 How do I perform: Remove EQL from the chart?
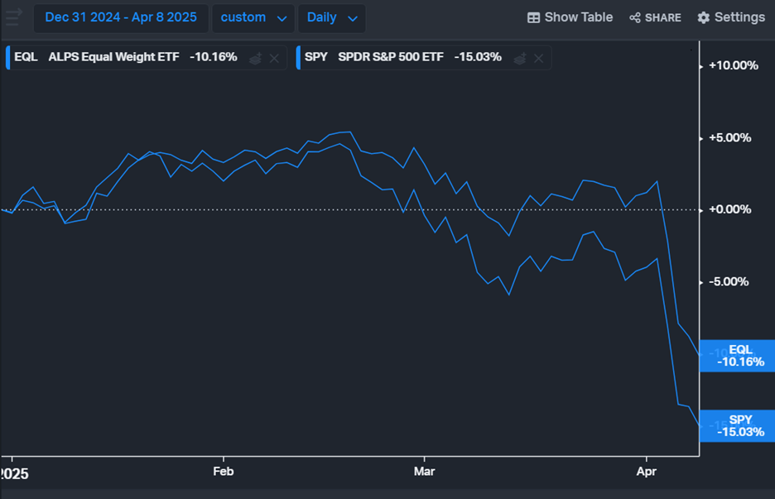click(x=274, y=59)
